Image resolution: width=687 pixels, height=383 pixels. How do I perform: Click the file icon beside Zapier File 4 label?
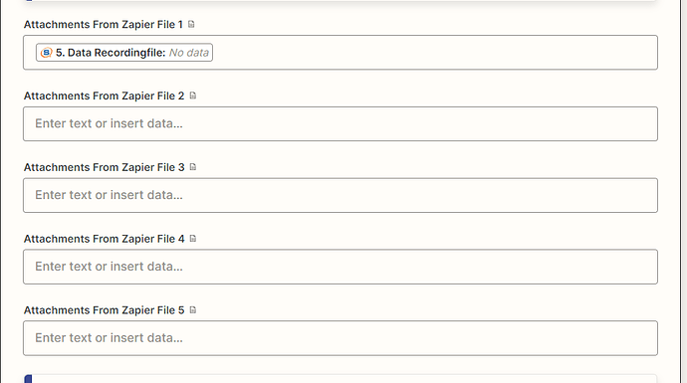pos(193,239)
